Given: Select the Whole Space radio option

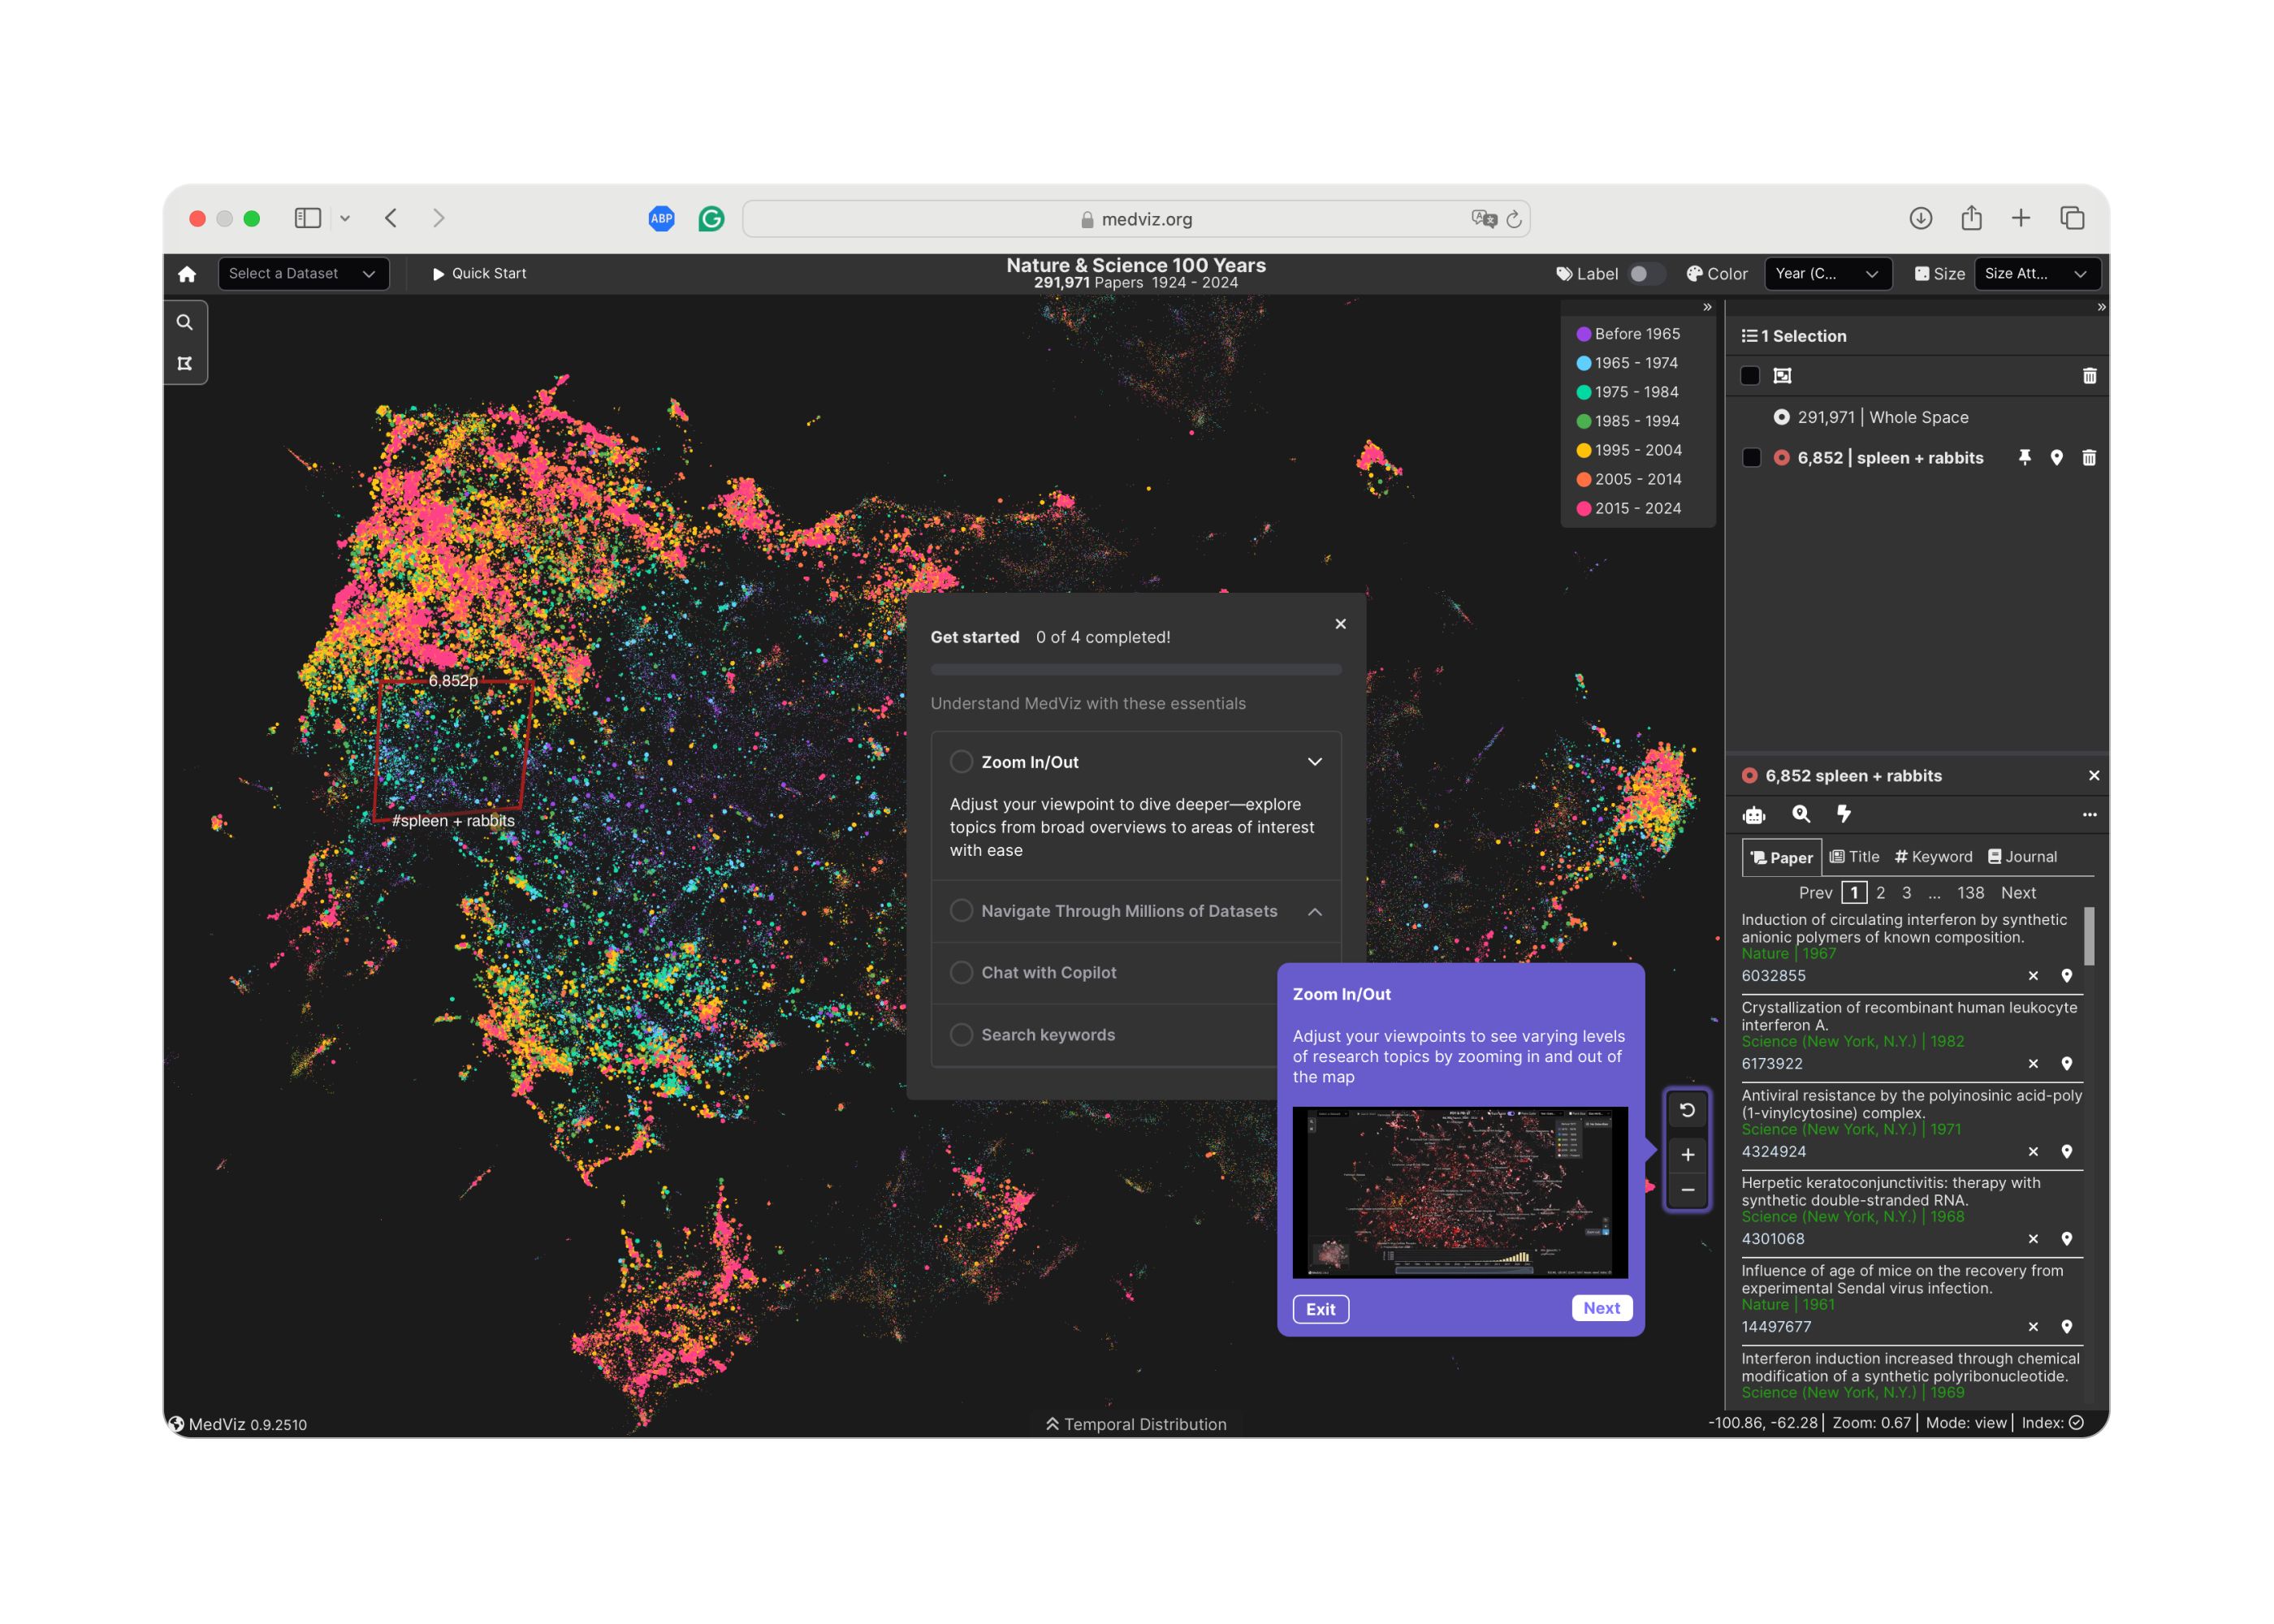Looking at the screenshot, I should tap(1781, 417).
